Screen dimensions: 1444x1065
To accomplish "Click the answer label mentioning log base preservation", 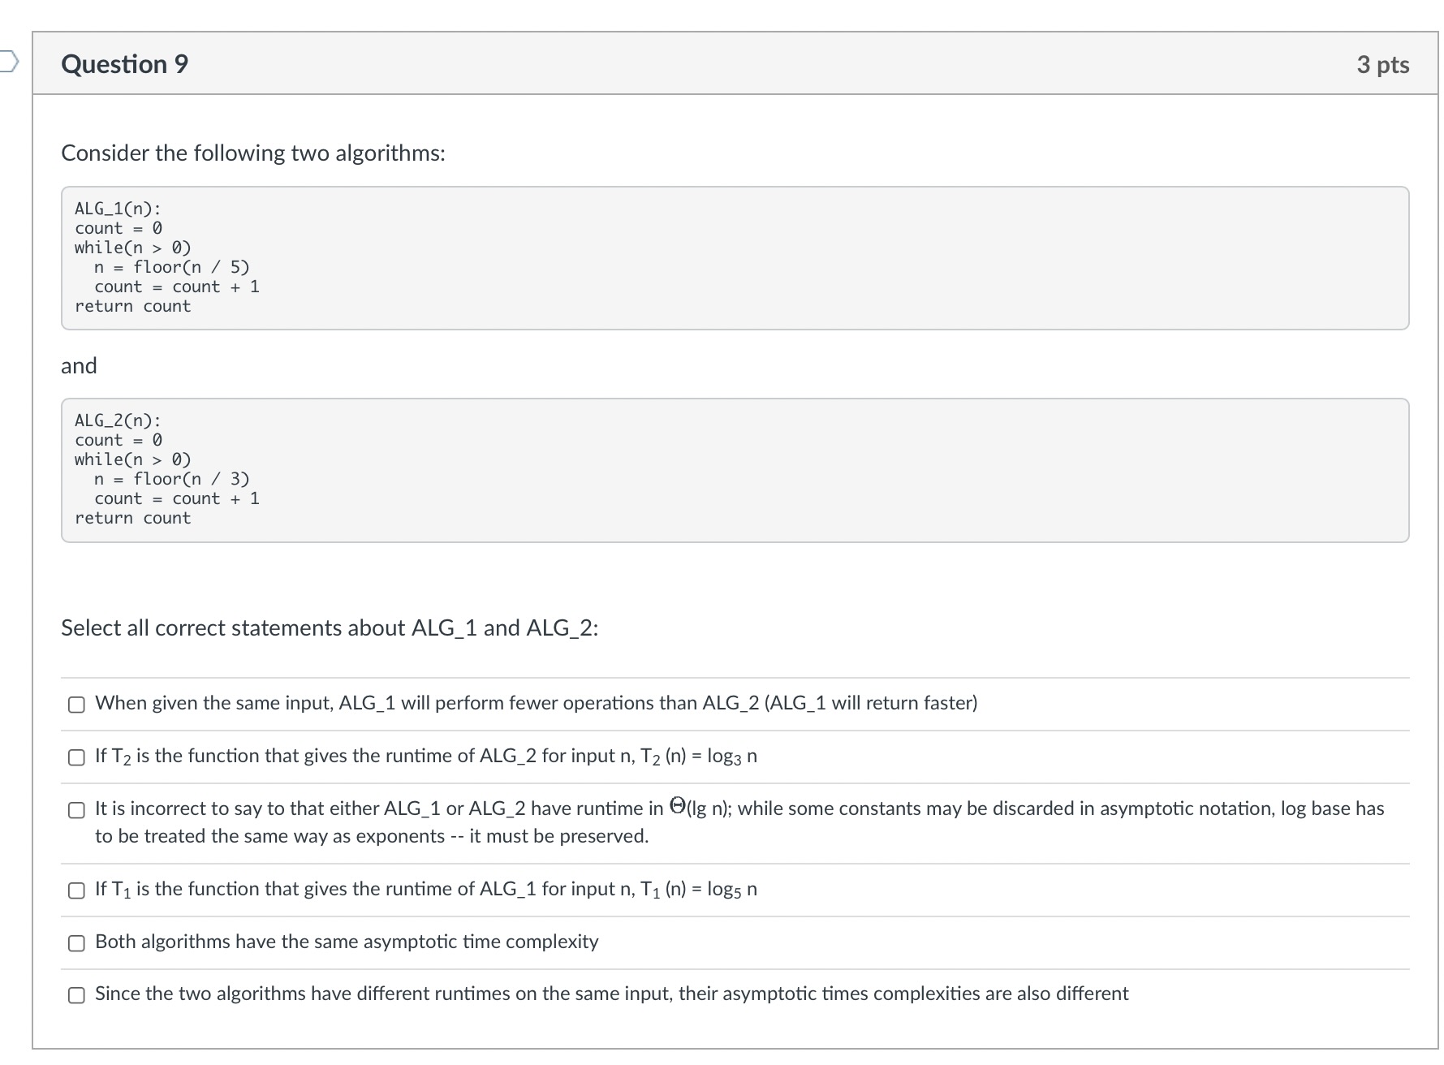I will coord(739,821).
